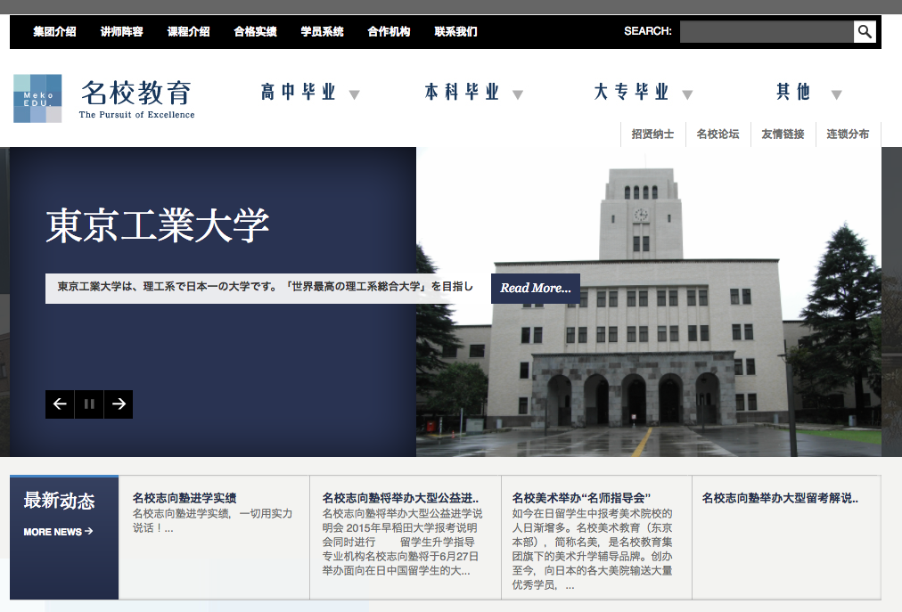This screenshot has height=612, width=902.
Task: Advance carousel with right arrow icon
Action: point(118,404)
